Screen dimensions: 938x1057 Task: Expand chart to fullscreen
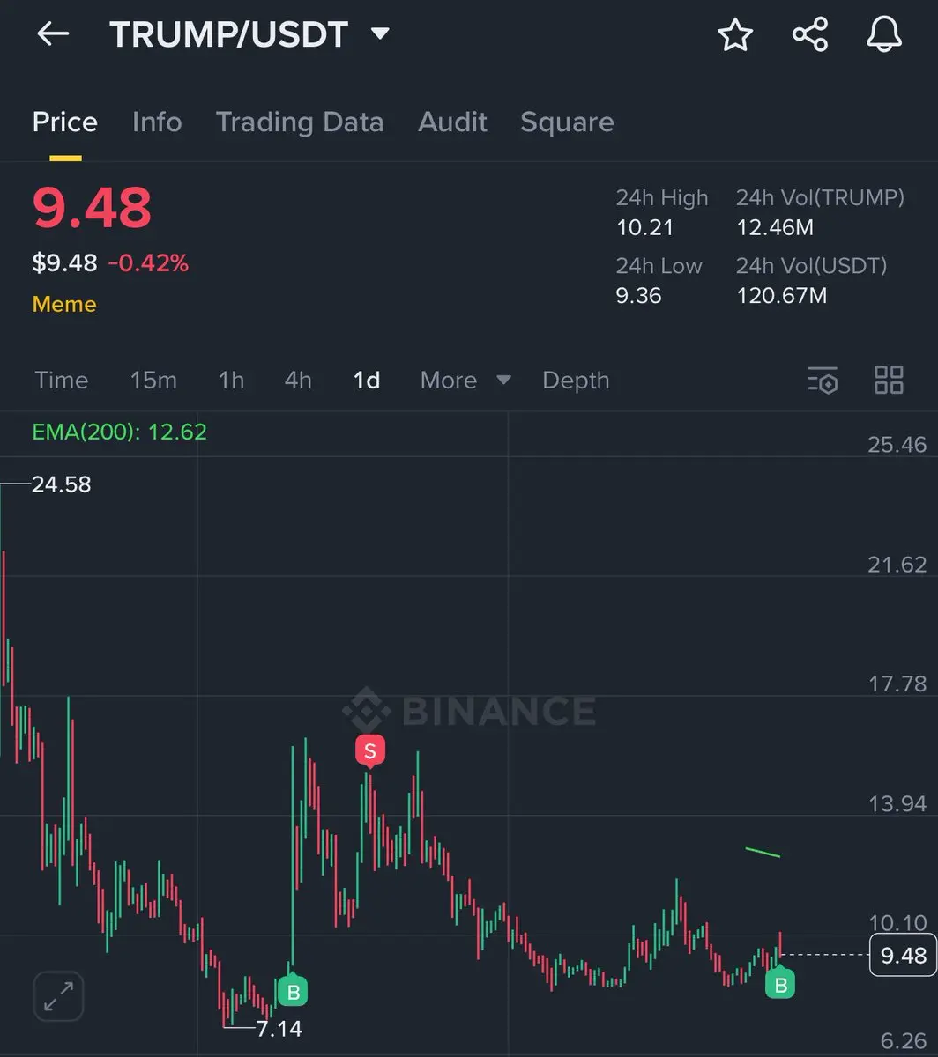pyautogui.click(x=59, y=996)
